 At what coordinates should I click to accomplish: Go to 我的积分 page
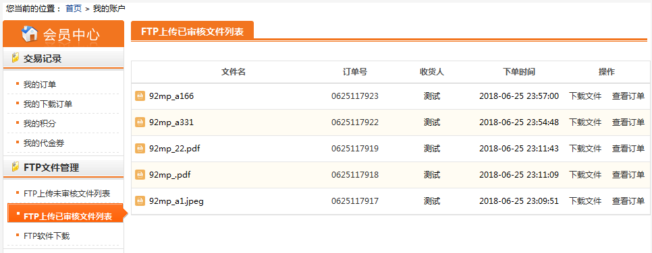pos(40,123)
